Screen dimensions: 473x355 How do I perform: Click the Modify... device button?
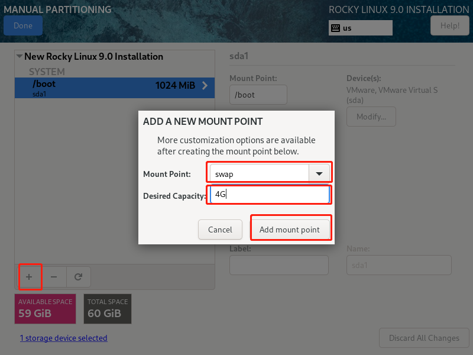[371, 117]
